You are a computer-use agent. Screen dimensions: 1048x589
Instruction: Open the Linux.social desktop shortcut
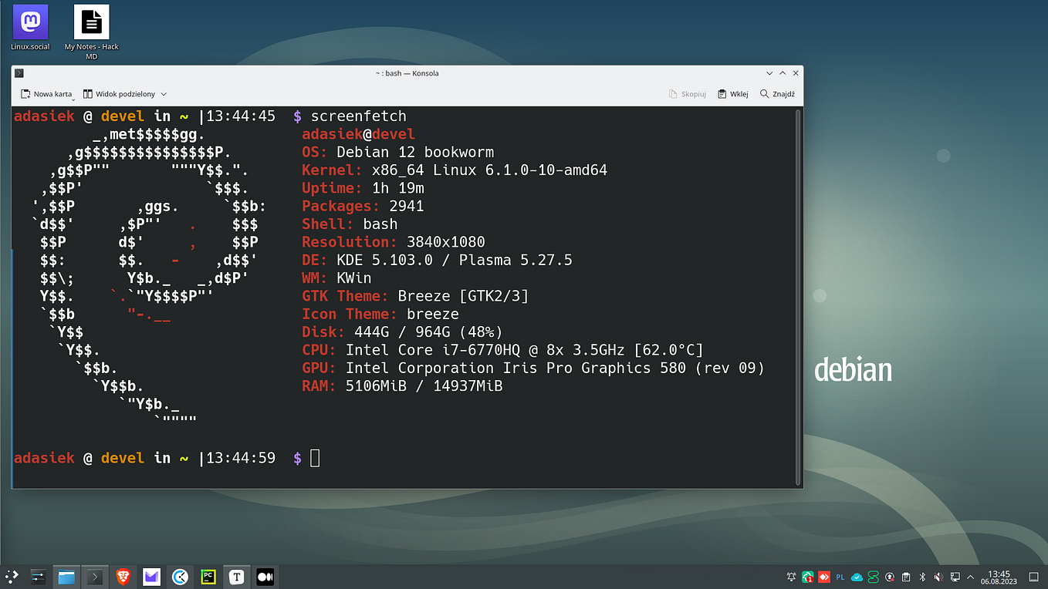(x=29, y=23)
